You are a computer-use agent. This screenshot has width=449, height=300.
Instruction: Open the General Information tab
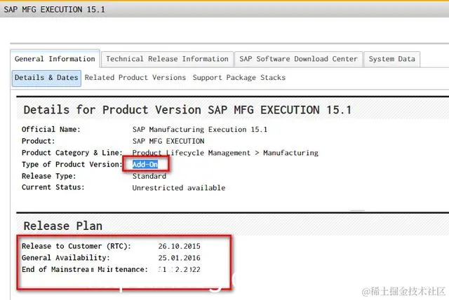55,59
